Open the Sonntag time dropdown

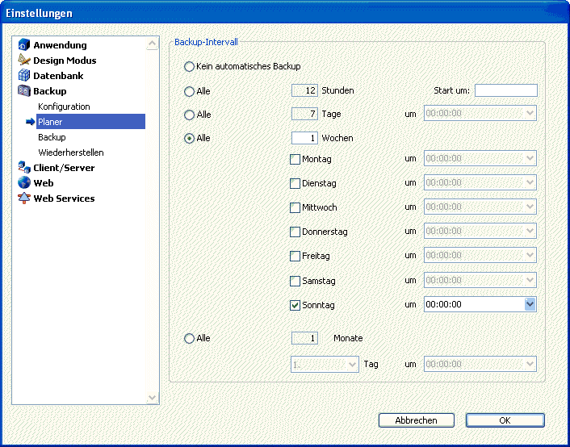pos(530,305)
